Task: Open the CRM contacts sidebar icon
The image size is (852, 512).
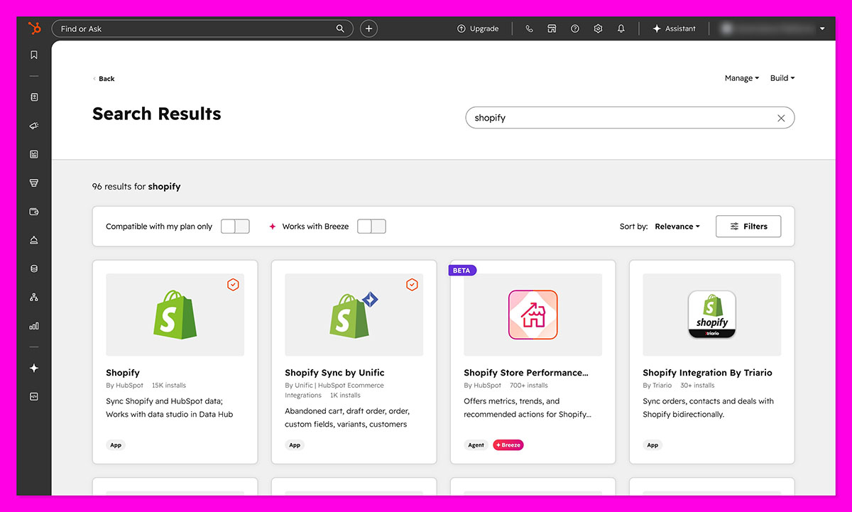Action: point(34,97)
